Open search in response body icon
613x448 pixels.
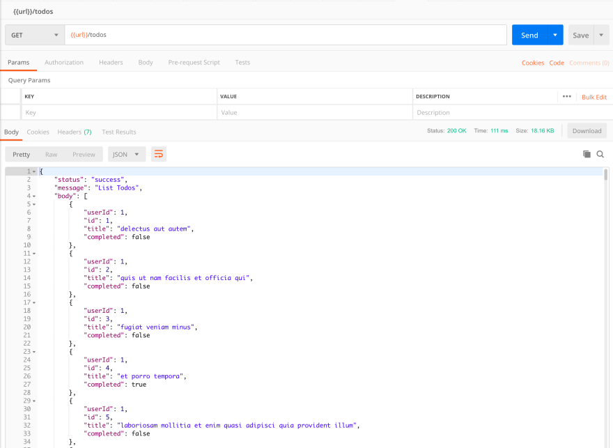pos(600,155)
